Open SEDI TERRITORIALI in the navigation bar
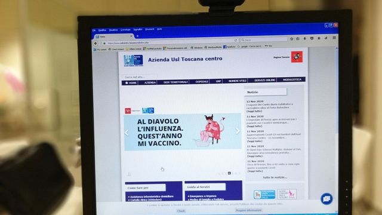Image resolution: width=382 pixels, height=215 pixels. point(175,82)
